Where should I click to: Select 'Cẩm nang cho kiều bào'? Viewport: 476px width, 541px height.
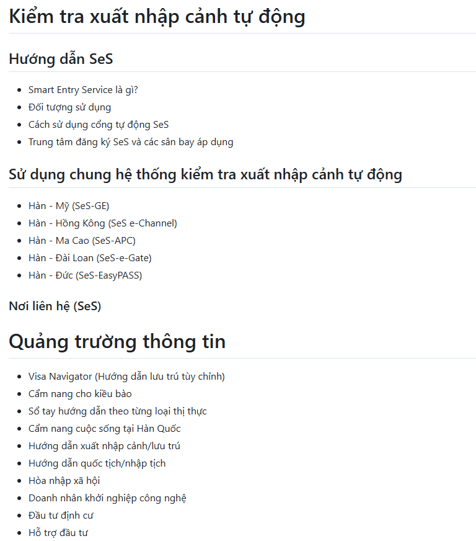tap(80, 394)
